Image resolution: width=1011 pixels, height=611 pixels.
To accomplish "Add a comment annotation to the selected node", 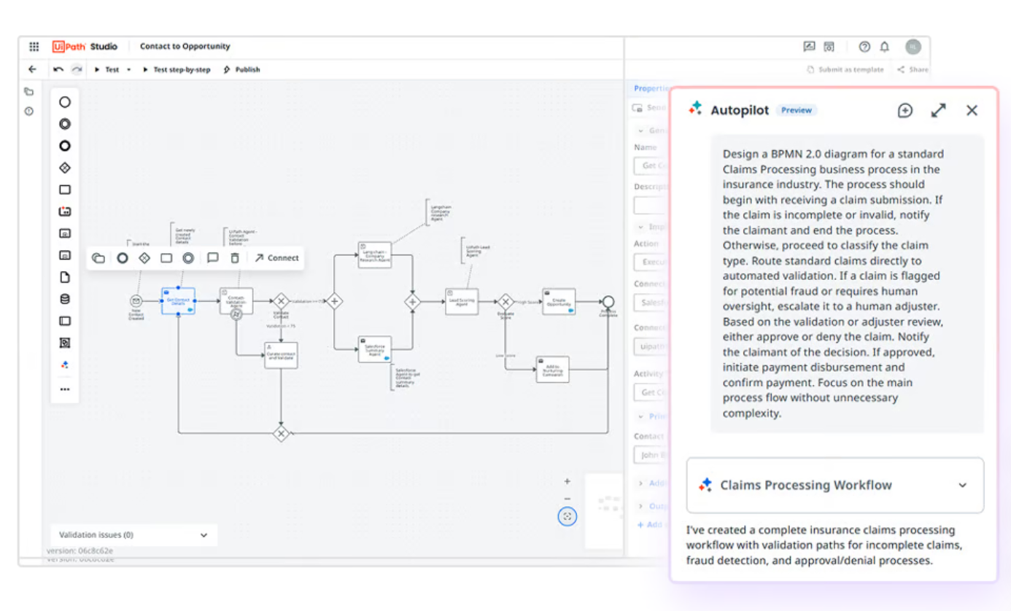I will tap(212, 258).
